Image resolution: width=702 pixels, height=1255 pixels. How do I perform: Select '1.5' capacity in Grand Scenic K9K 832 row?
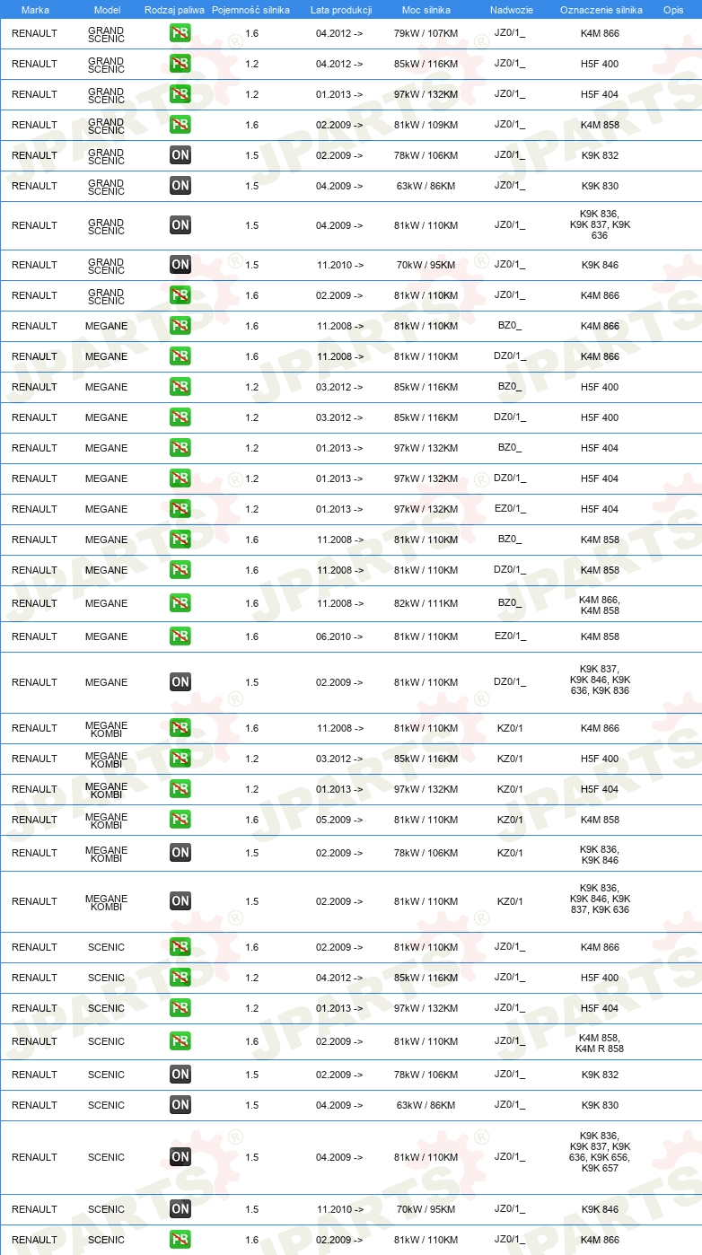click(x=251, y=155)
